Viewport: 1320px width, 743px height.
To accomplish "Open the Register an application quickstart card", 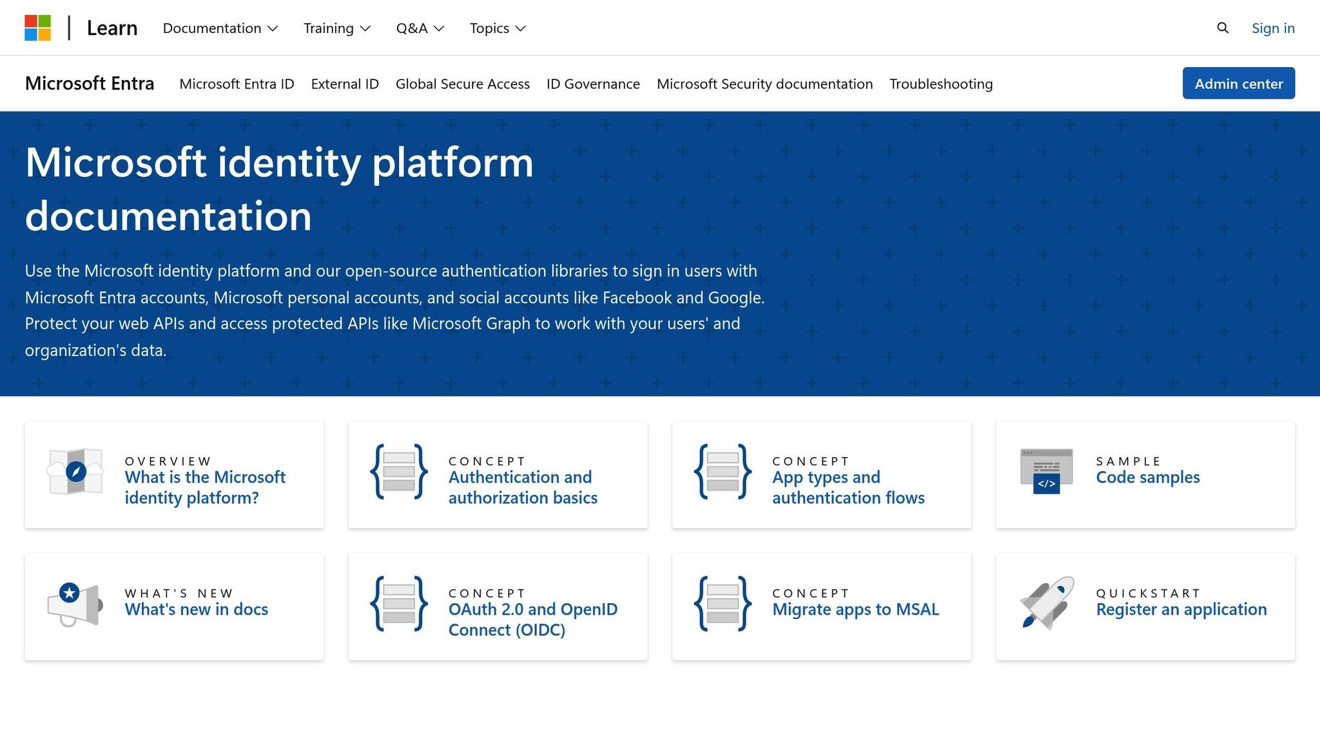I will (x=1180, y=609).
